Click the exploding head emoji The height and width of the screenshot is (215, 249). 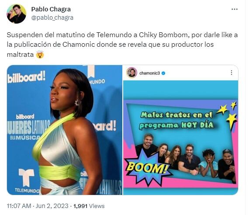pyautogui.click(x=40, y=54)
